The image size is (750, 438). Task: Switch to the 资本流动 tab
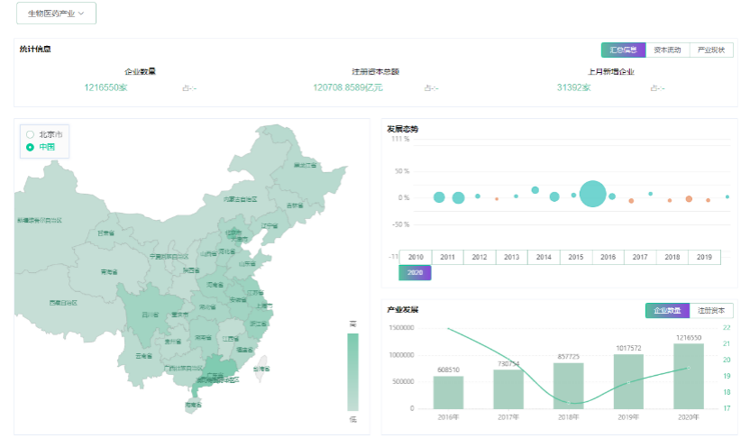[667, 50]
